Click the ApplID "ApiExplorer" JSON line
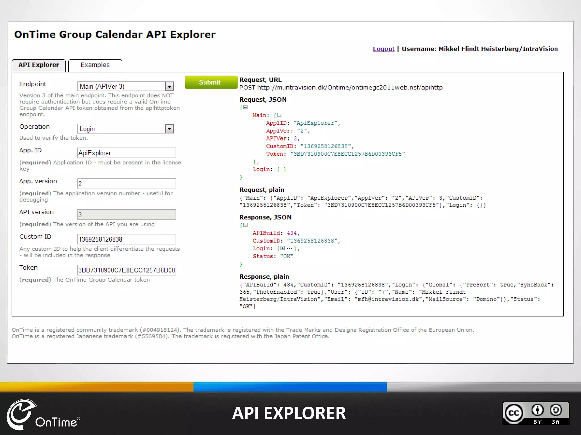581x435 pixels. [303, 123]
